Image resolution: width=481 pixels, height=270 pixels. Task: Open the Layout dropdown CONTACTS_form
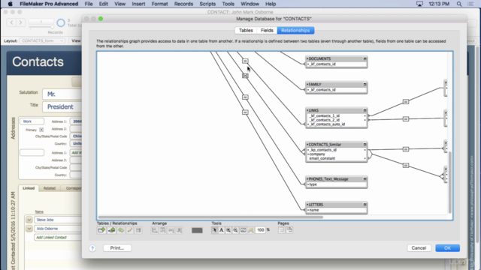point(42,40)
